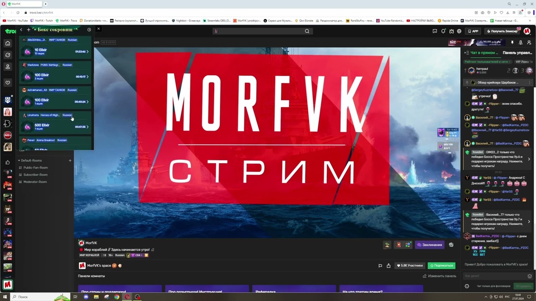Go back in the treasure box panel
The height and width of the screenshot is (301, 536).
(x=21, y=30)
